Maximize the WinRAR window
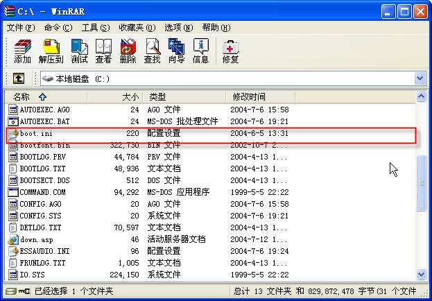Image resolution: width=432 pixels, height=301 pixels. tap(404, 12)
